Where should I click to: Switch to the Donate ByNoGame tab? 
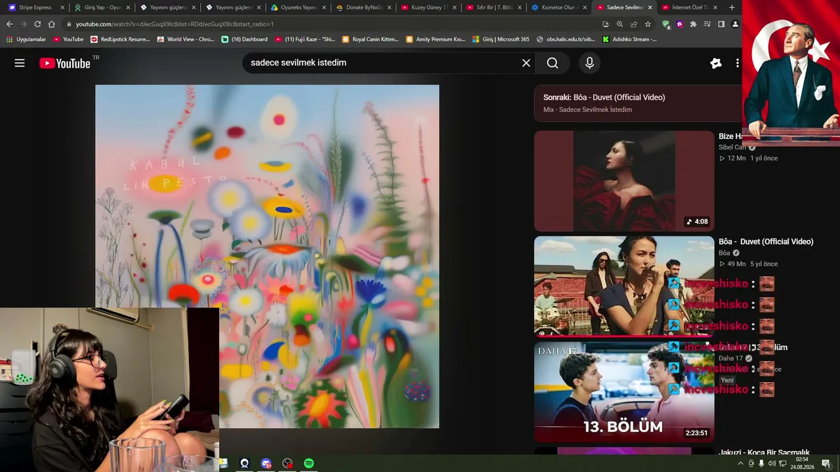(x=364, y=7)
